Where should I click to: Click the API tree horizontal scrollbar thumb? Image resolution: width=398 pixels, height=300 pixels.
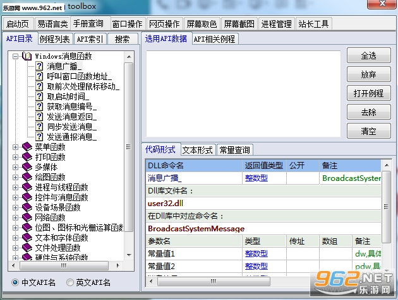point(64,265)
